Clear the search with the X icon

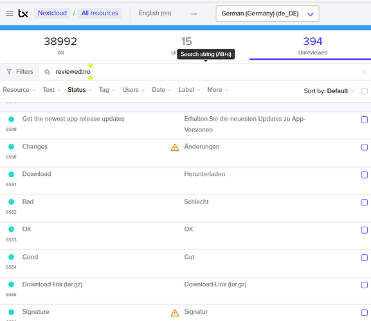(364, 71)
